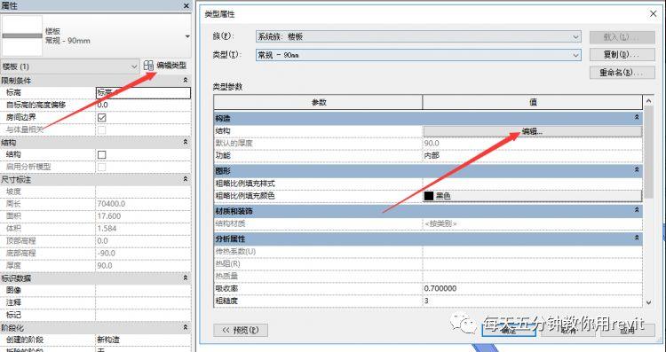Collapse the 分析属性 group
Viewport: 666px width, 352px height.
[637, 239]
